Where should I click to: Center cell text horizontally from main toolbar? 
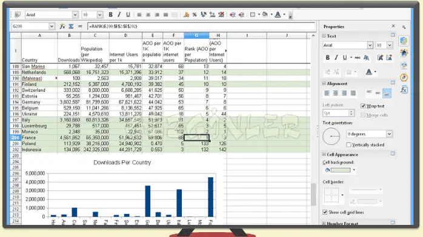point(148,15)
